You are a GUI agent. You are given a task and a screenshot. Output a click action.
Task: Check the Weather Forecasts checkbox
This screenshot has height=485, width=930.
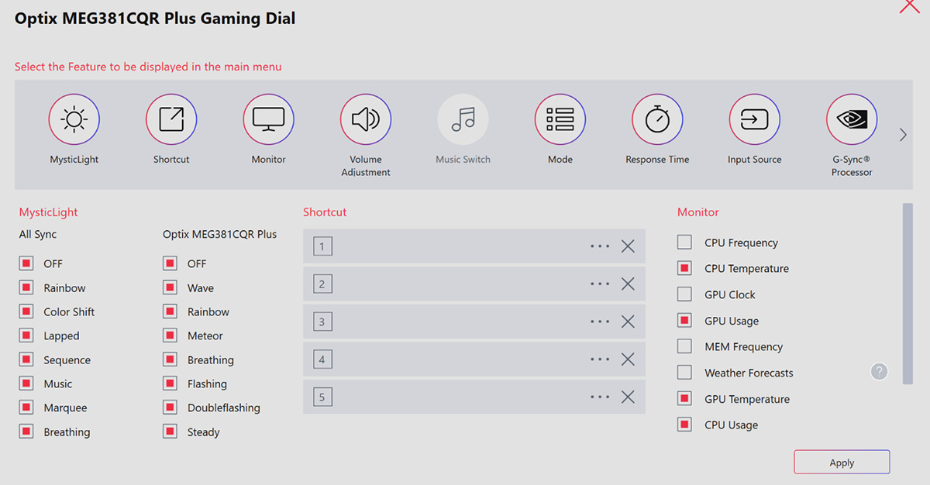(684, 373)
